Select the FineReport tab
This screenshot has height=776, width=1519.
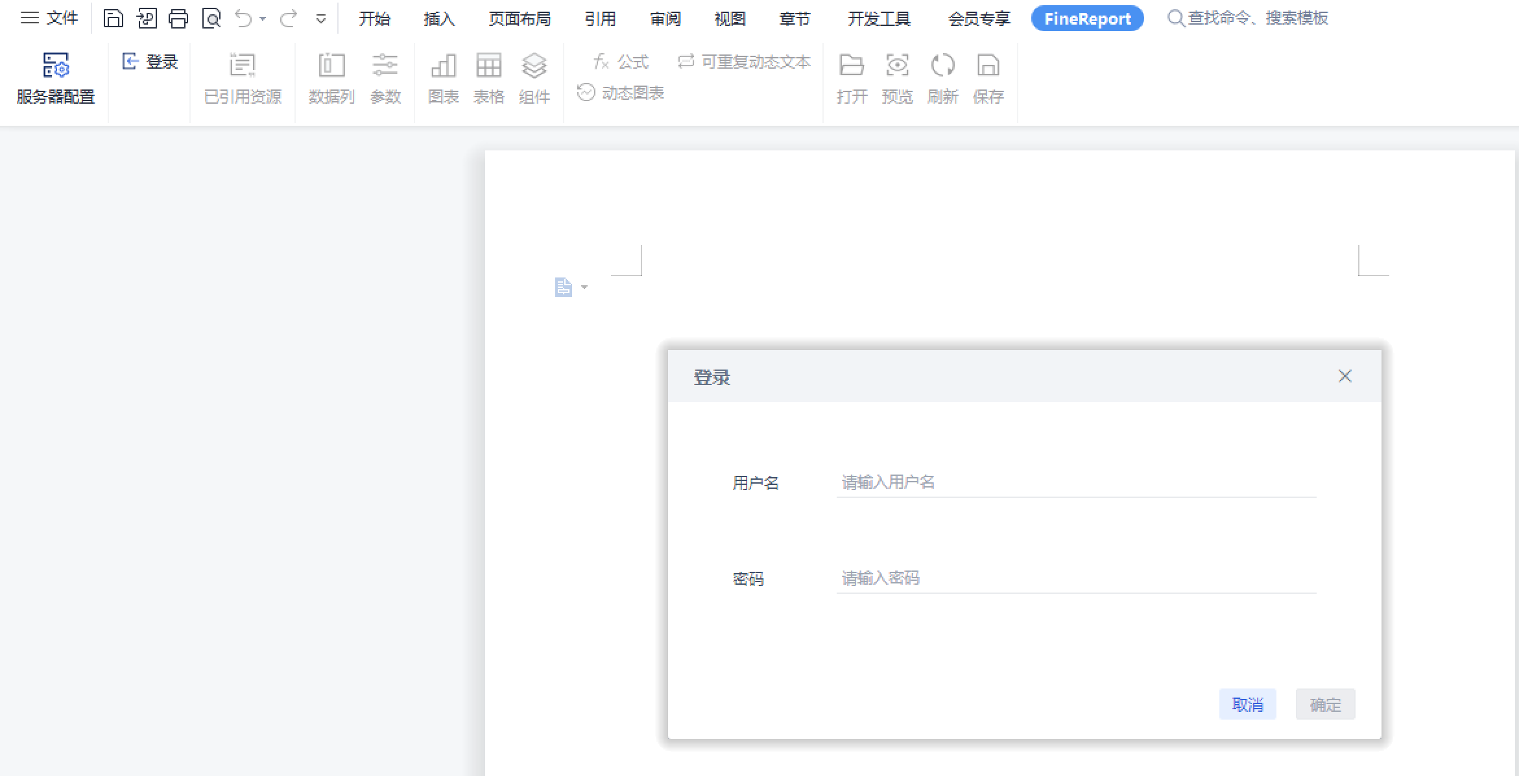1087,19
